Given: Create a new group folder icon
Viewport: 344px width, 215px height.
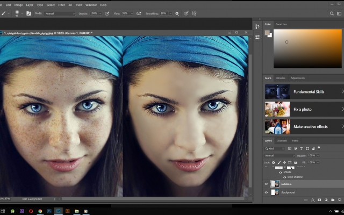Looking at the screenshot, I should (333, 200).
